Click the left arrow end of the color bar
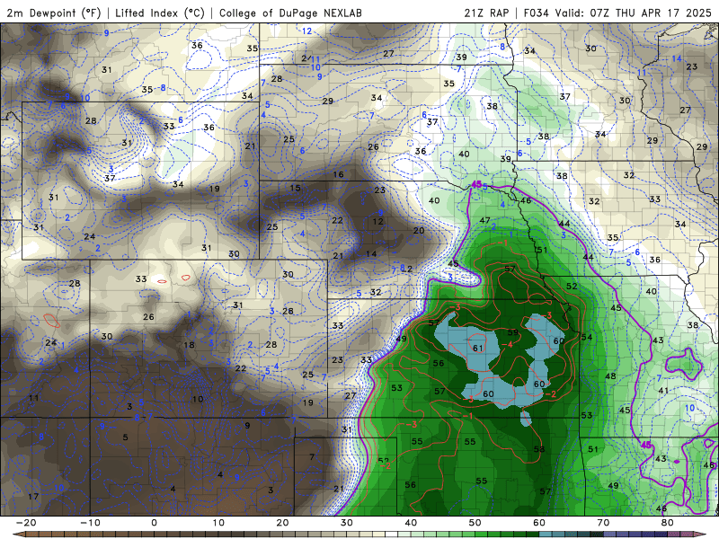The image size is (719, 539). (17, 535)
